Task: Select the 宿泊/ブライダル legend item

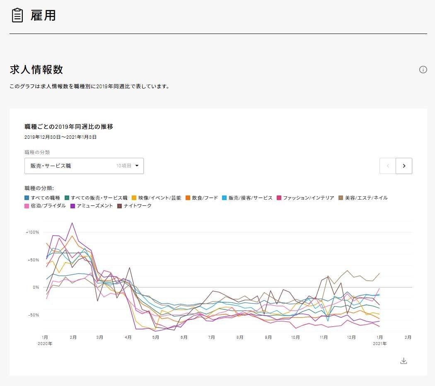Action: (45, 206)
